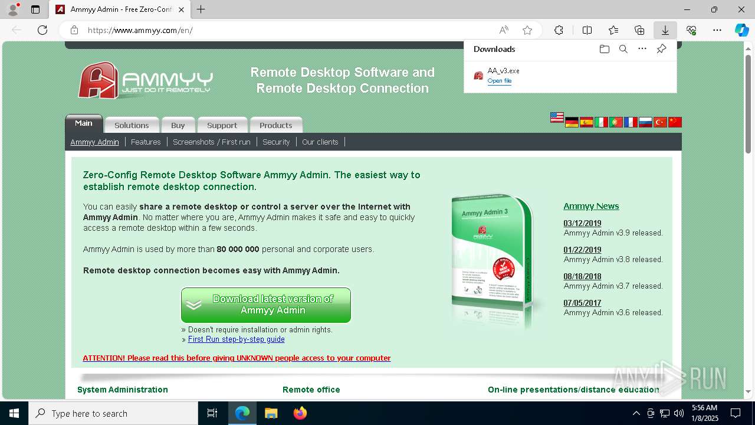This screenshot has width=755, height=425.
Task: Click Open file under AA_v3.exe
Action: tap(500, 81)
